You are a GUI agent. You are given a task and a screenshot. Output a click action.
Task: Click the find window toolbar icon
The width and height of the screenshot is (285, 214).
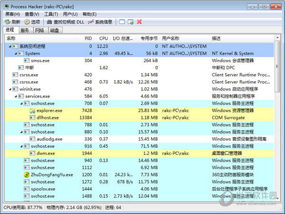[x=122, y=22]
